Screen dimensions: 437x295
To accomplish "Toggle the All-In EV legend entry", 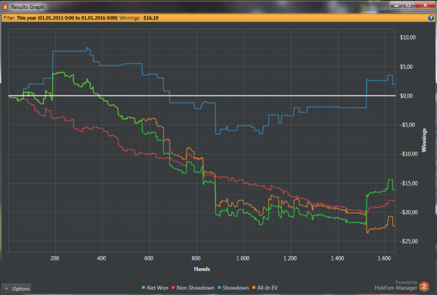I will click(x=265, y=288).
